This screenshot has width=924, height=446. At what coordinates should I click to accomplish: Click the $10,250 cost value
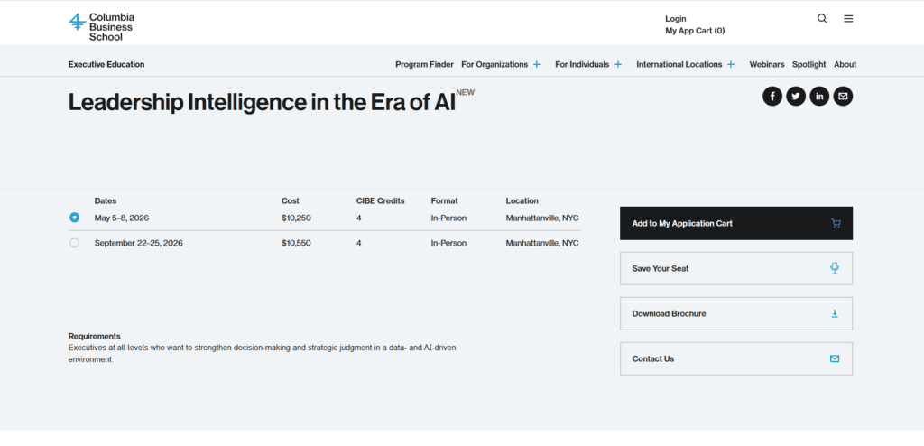tap(296, 218)
